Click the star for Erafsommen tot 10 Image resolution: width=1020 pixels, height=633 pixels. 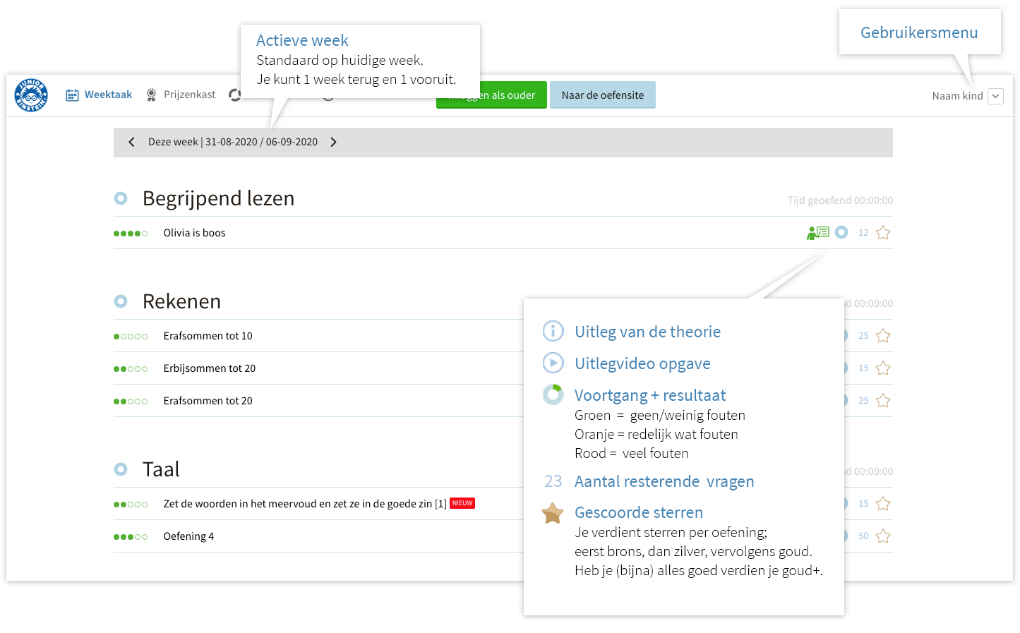[882, 336]
